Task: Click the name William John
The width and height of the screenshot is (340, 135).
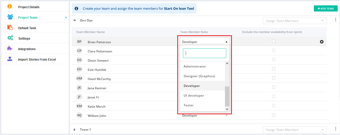Action: click(x=97, y=116)
